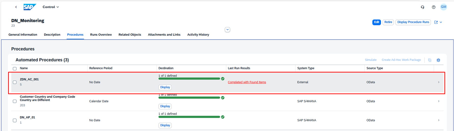Open the Completed with Found Items link
The width and height of the screenshot is (454, 131).
247,82
